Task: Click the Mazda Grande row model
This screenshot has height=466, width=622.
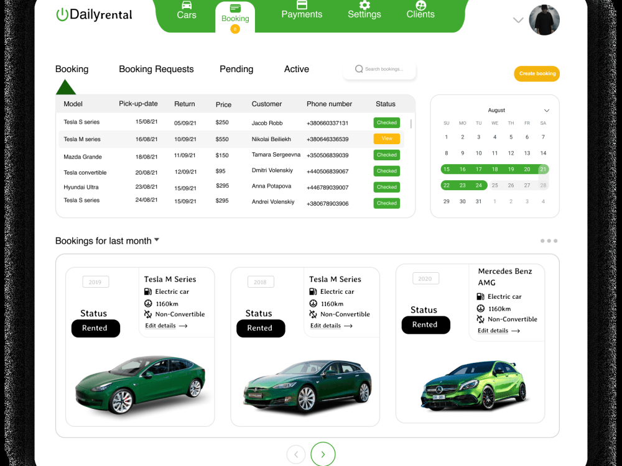Action: click(83, 157)
